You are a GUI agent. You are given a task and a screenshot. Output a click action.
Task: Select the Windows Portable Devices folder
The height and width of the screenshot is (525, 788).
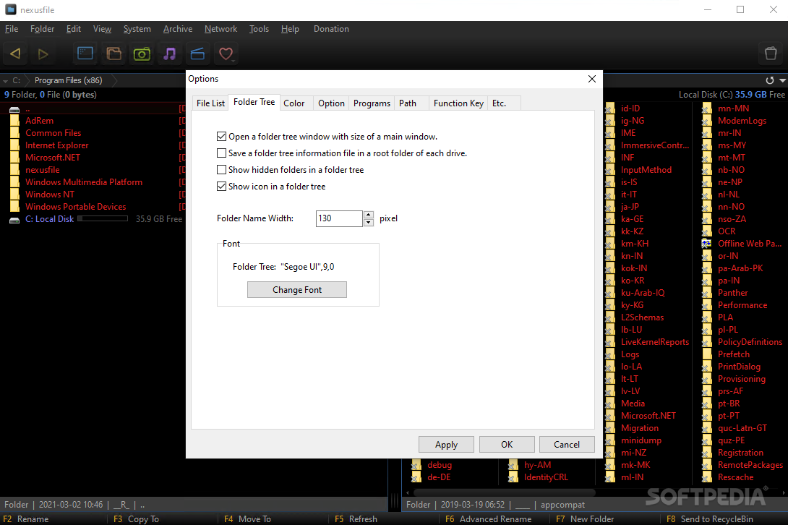point(75,207)
